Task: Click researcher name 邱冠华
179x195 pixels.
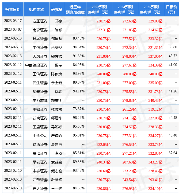Action: pyautogui.click(x=57, y=118)
